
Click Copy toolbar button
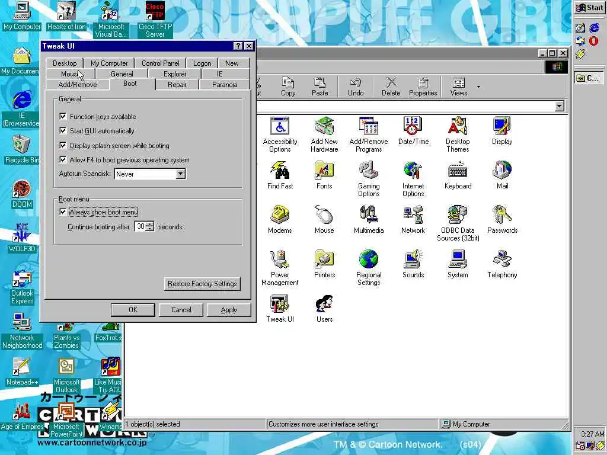tap(288, 86)
